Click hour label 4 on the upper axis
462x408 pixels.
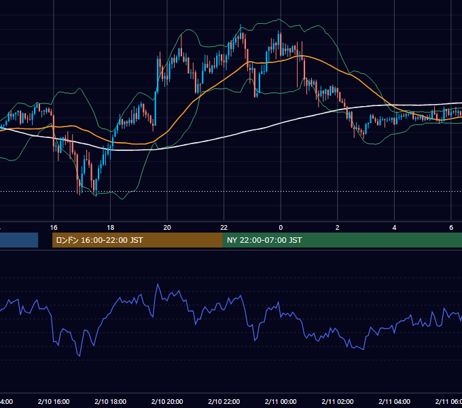pyautogui.click(x=394, y=228)
